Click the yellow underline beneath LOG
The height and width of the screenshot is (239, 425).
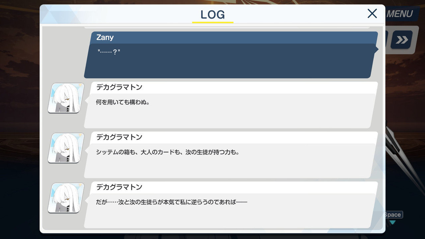point(212,22)
